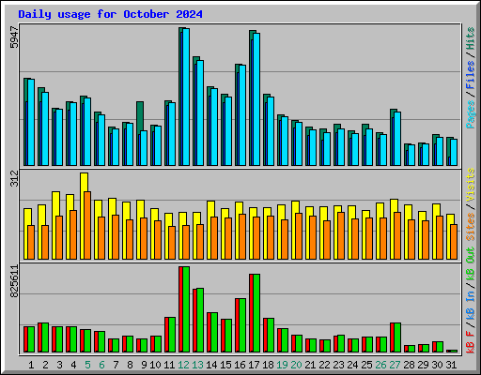Click day label 31 on x-axis
This screenshot has height=375, width=481.
point(451,365)
